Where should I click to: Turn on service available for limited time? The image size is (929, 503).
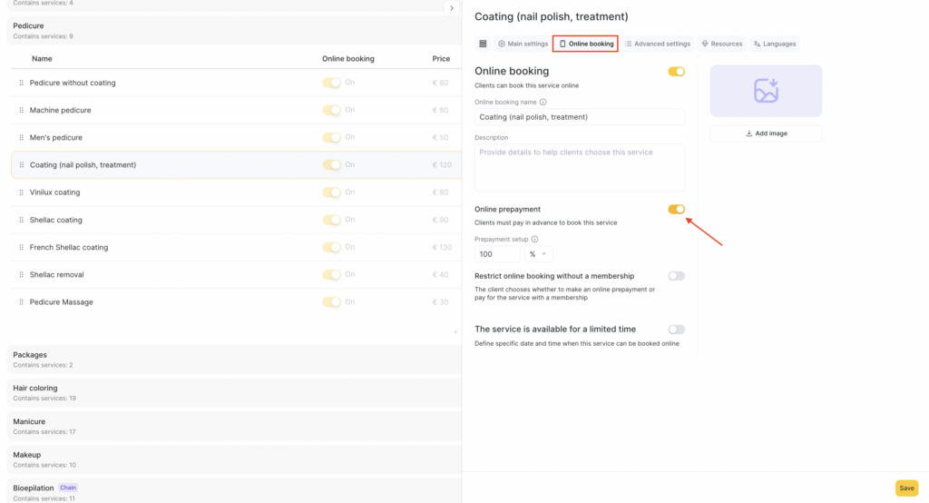pyautogui.click(x=676, y=330)
